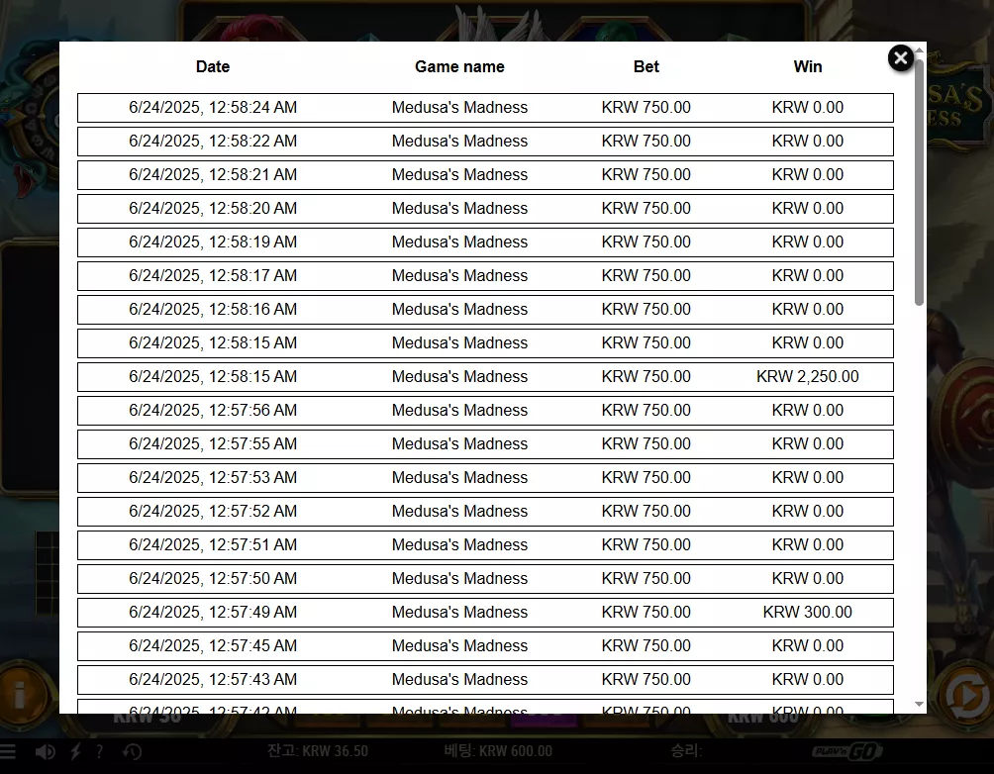The image size is (994, 774).
Task: Select the 12:58:22 AM history row
Action: [485, 142]
